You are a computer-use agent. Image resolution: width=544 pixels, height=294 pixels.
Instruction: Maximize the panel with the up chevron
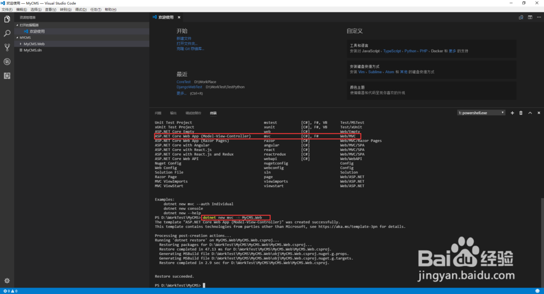tap(530, 113)
